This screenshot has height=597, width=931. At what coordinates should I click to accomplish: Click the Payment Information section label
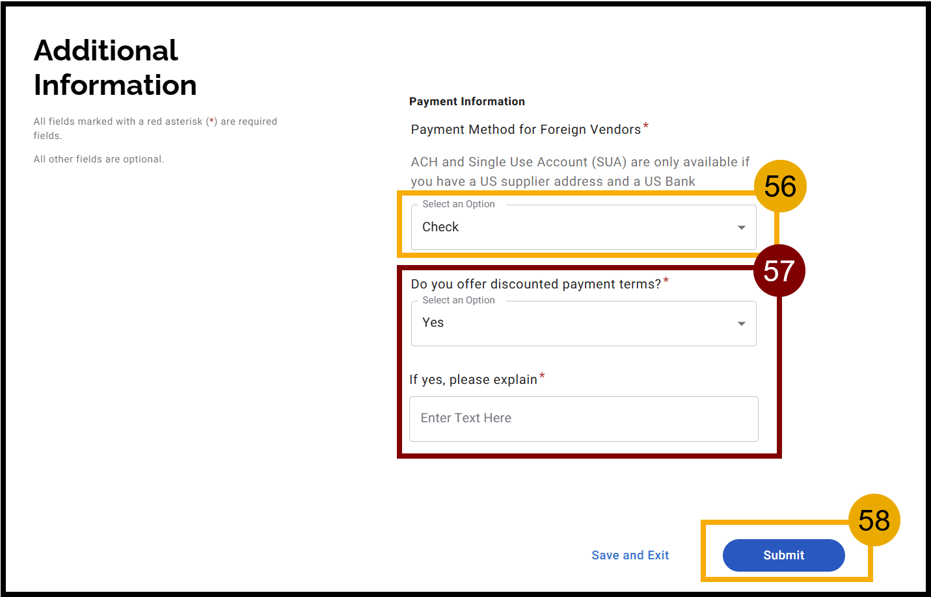click(x=466, y=101)
